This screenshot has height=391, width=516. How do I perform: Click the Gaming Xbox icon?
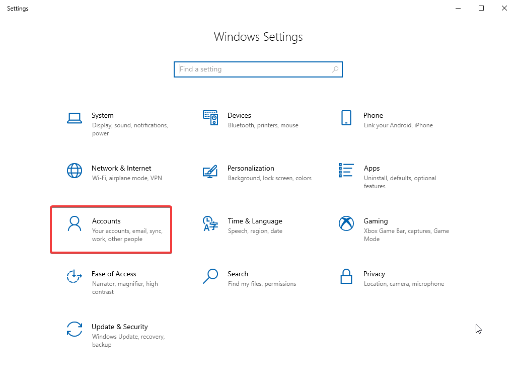point(346,223)
